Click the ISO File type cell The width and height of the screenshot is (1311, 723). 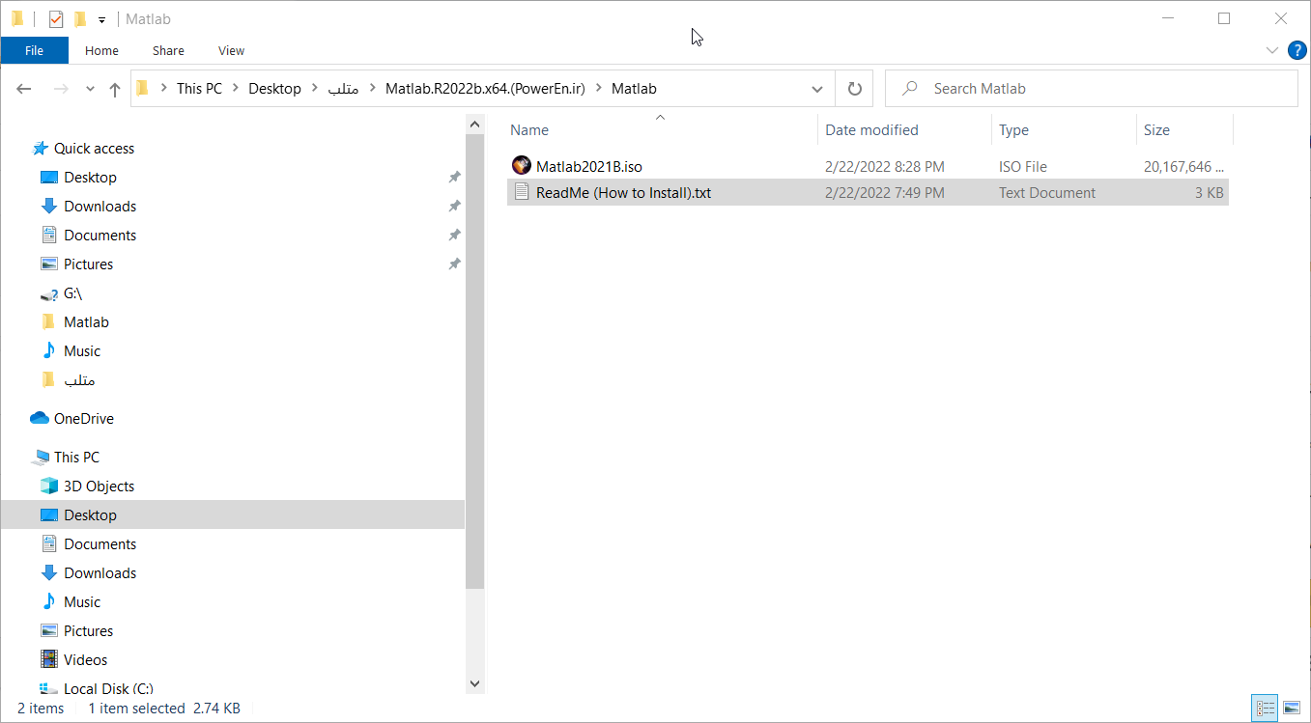click(x=1023, y=167)
